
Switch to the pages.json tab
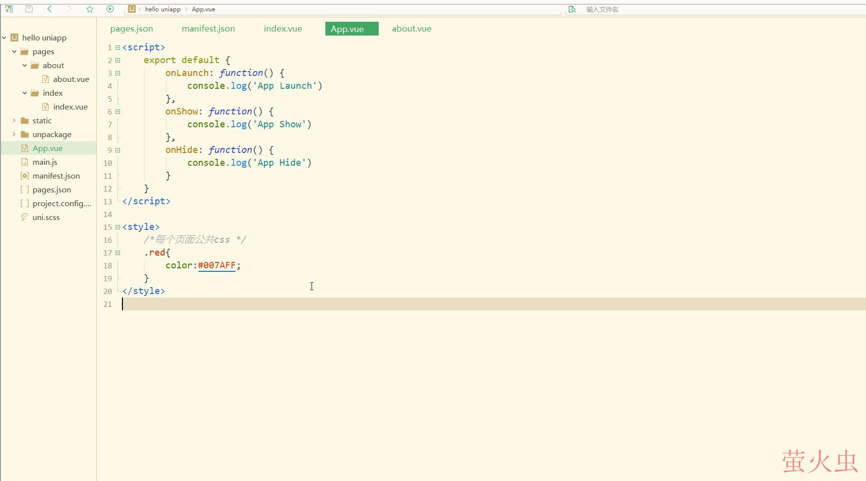coord(132,29)
